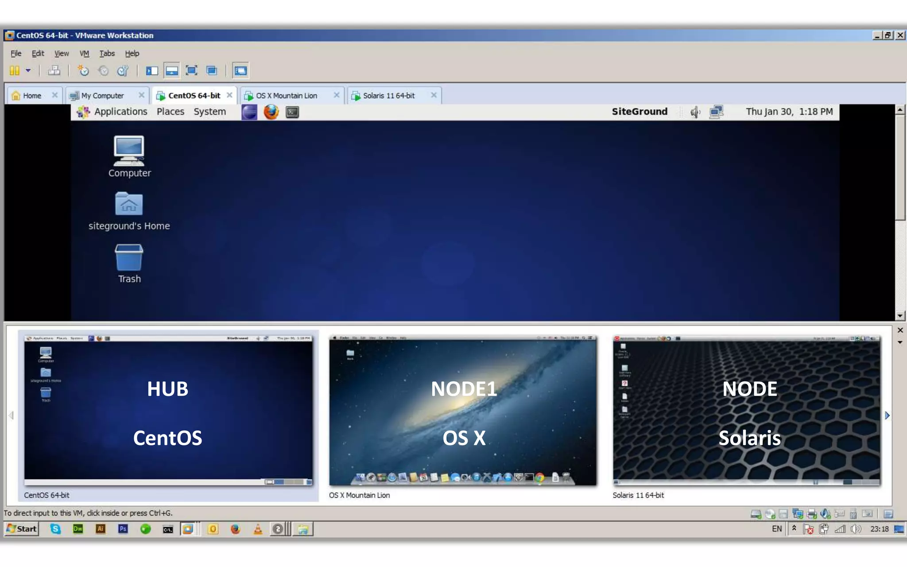Open the View menu
Screen dimensions: 907x567
click(x=62, y=53)
